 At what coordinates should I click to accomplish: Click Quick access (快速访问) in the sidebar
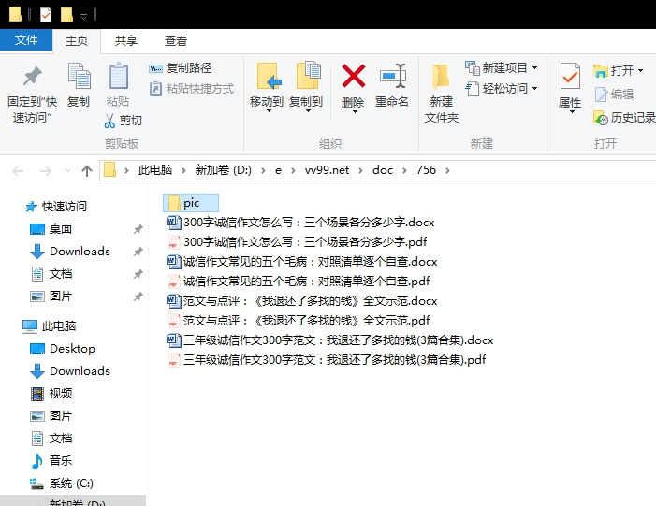coord(56,206)
